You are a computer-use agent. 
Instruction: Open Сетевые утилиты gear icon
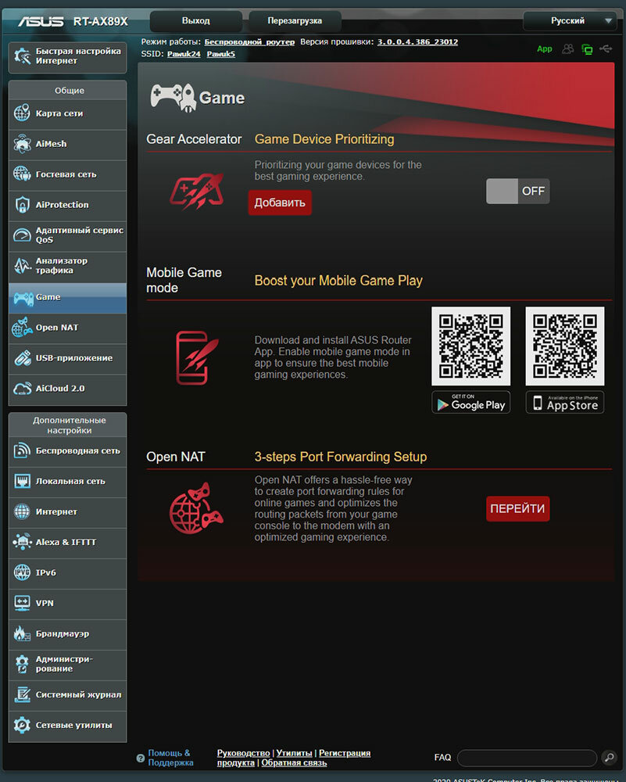(22, 725)
